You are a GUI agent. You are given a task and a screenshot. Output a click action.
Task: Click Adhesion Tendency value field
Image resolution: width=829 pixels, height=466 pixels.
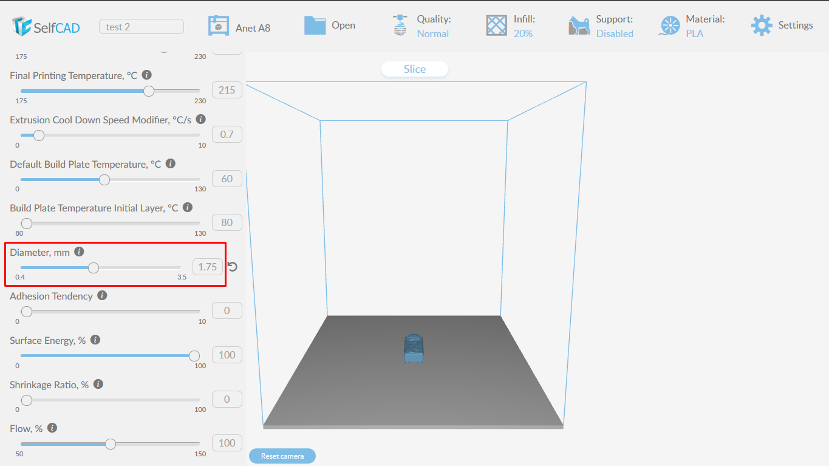[227, 310]
